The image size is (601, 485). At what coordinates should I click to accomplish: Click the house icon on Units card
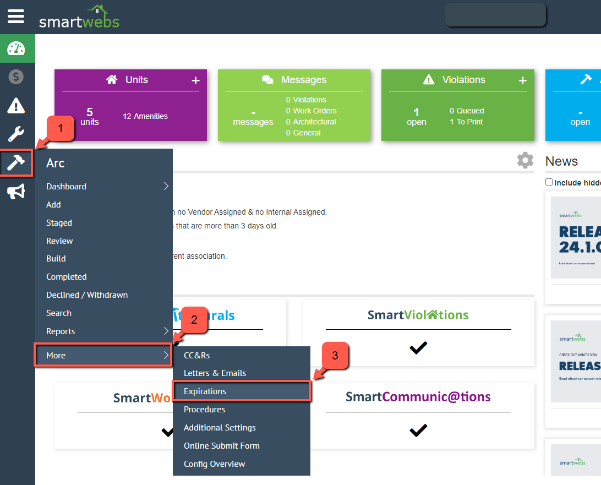(x=112, y=79)
